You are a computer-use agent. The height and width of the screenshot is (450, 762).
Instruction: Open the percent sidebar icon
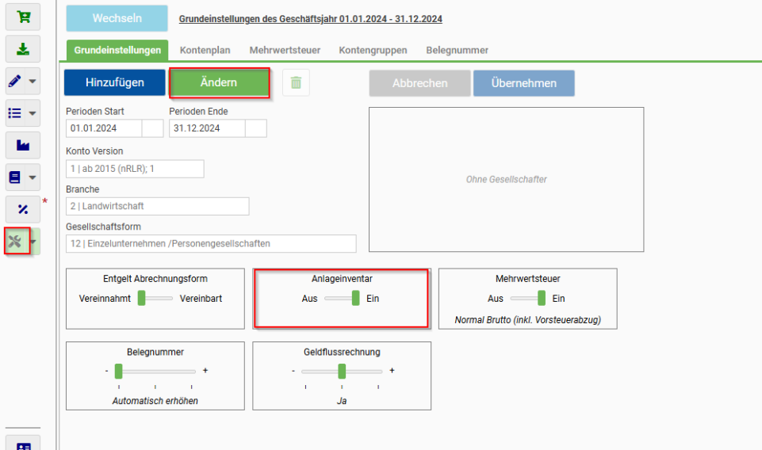(x=23, y=209)
